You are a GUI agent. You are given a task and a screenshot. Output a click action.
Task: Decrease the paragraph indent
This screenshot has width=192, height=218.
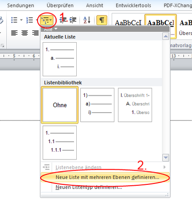coord(63,20)
